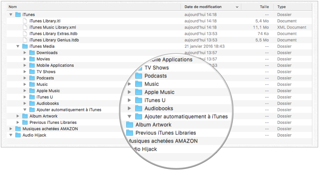The height and width of the screenshot is (171, 319).
Task: Click the iTunes Music Library.xml file icon
Action: pyautogui.click(x=25, y=27)
